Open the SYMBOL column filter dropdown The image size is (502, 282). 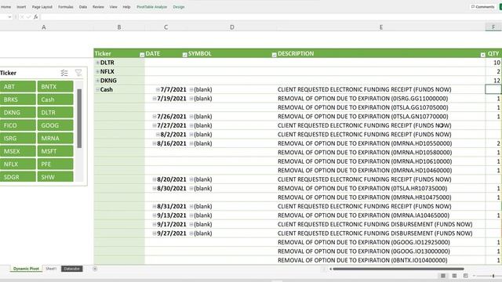[x=274, y=55]
